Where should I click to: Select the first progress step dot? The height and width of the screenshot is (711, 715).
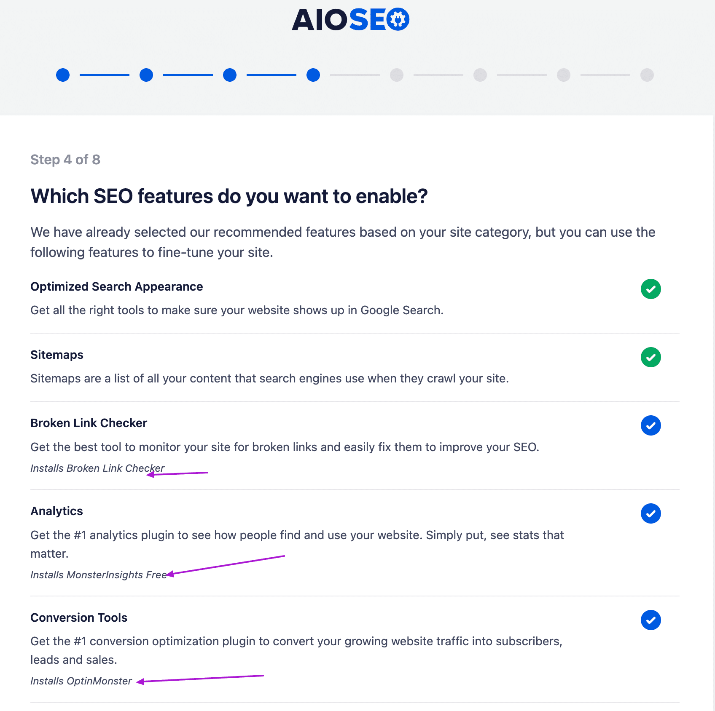[x=62, y=75]
